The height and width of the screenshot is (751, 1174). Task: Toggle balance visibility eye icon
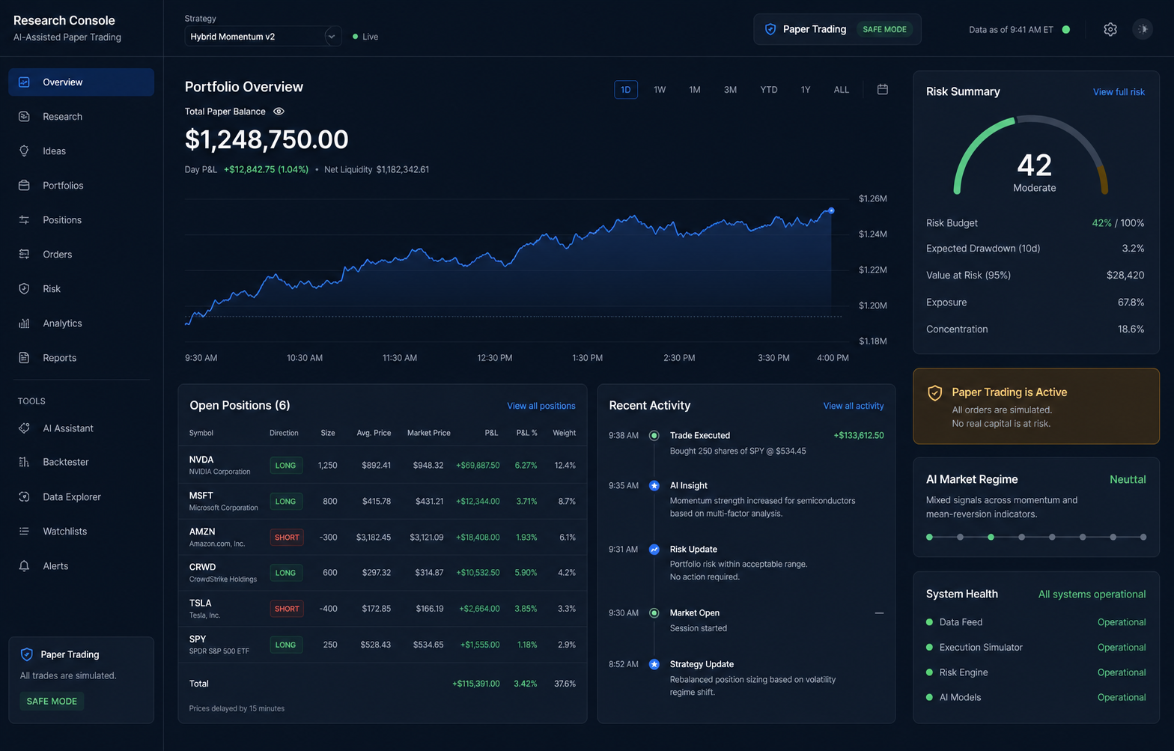coord(279,112)
